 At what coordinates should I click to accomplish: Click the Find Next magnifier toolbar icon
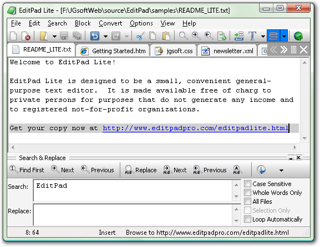click(x=196, y=36)
